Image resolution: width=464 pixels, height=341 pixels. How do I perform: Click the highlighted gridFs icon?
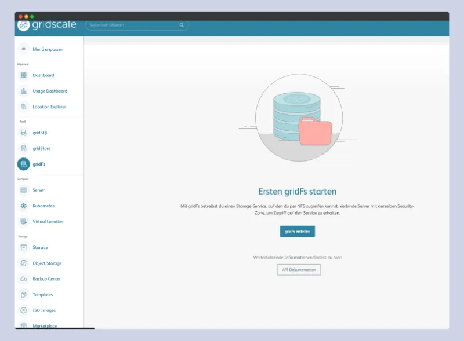24,164
